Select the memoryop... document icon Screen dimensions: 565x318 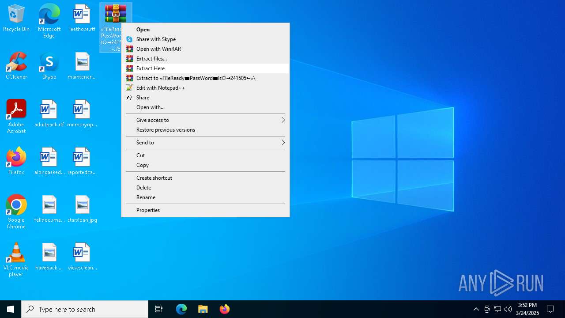[x=82, y=114]
